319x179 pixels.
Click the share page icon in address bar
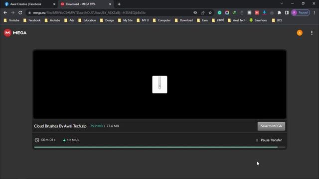pos(203,12)
